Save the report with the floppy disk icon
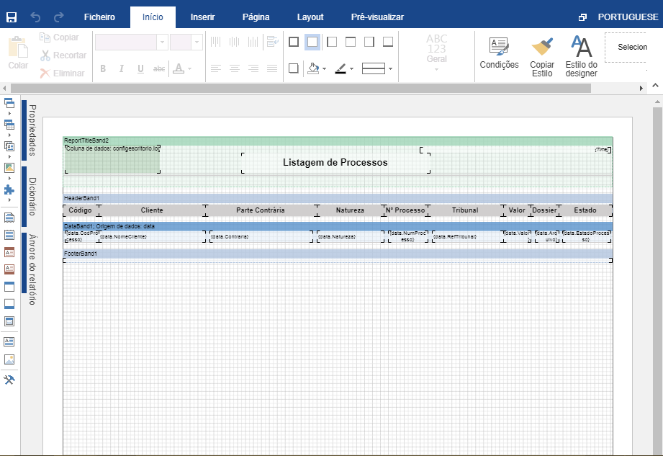The image size is (663, 456). [x=12, y=17]
